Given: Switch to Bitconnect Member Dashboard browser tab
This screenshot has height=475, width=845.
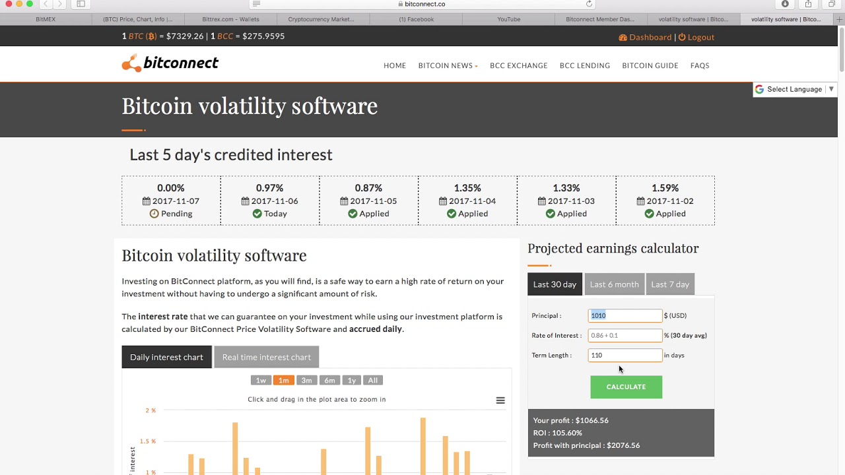Looking at the screenshot, I should click(600, 19).
